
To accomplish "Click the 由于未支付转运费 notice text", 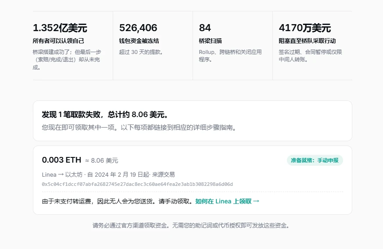I will [118, 201].
